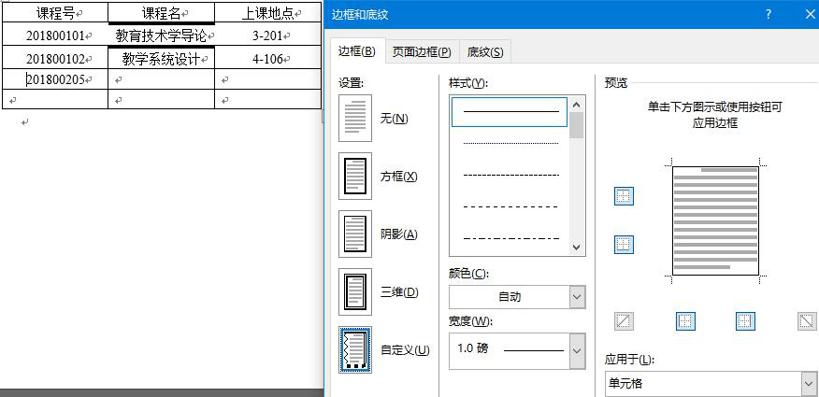Click the 方框(X) setting label
Image resolution: width=819 pixels, height=397 pixels.
398,177
